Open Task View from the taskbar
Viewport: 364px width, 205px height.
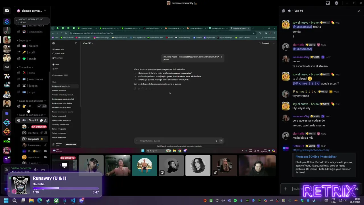pyautogui.click(x=23, y=201)
